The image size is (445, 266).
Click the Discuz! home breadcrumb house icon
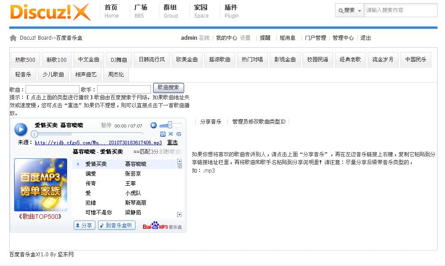(13, 38)
